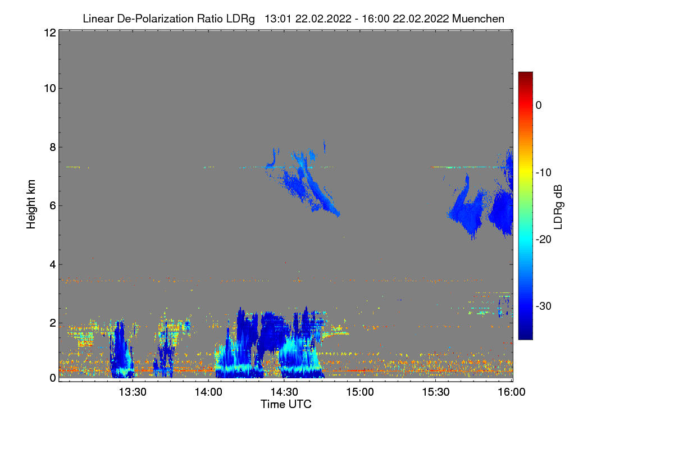Click the height tick label '12'
The image size is (674, 449).
click(x=49, y=33)
